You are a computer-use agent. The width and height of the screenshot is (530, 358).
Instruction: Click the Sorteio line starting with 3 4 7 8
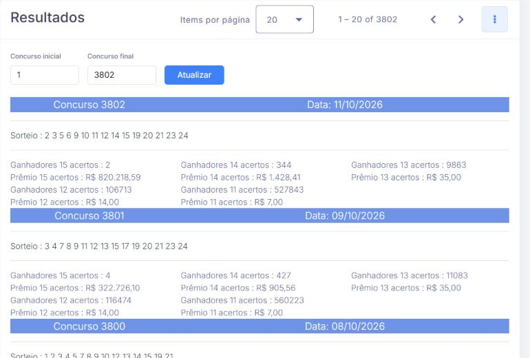99,246
